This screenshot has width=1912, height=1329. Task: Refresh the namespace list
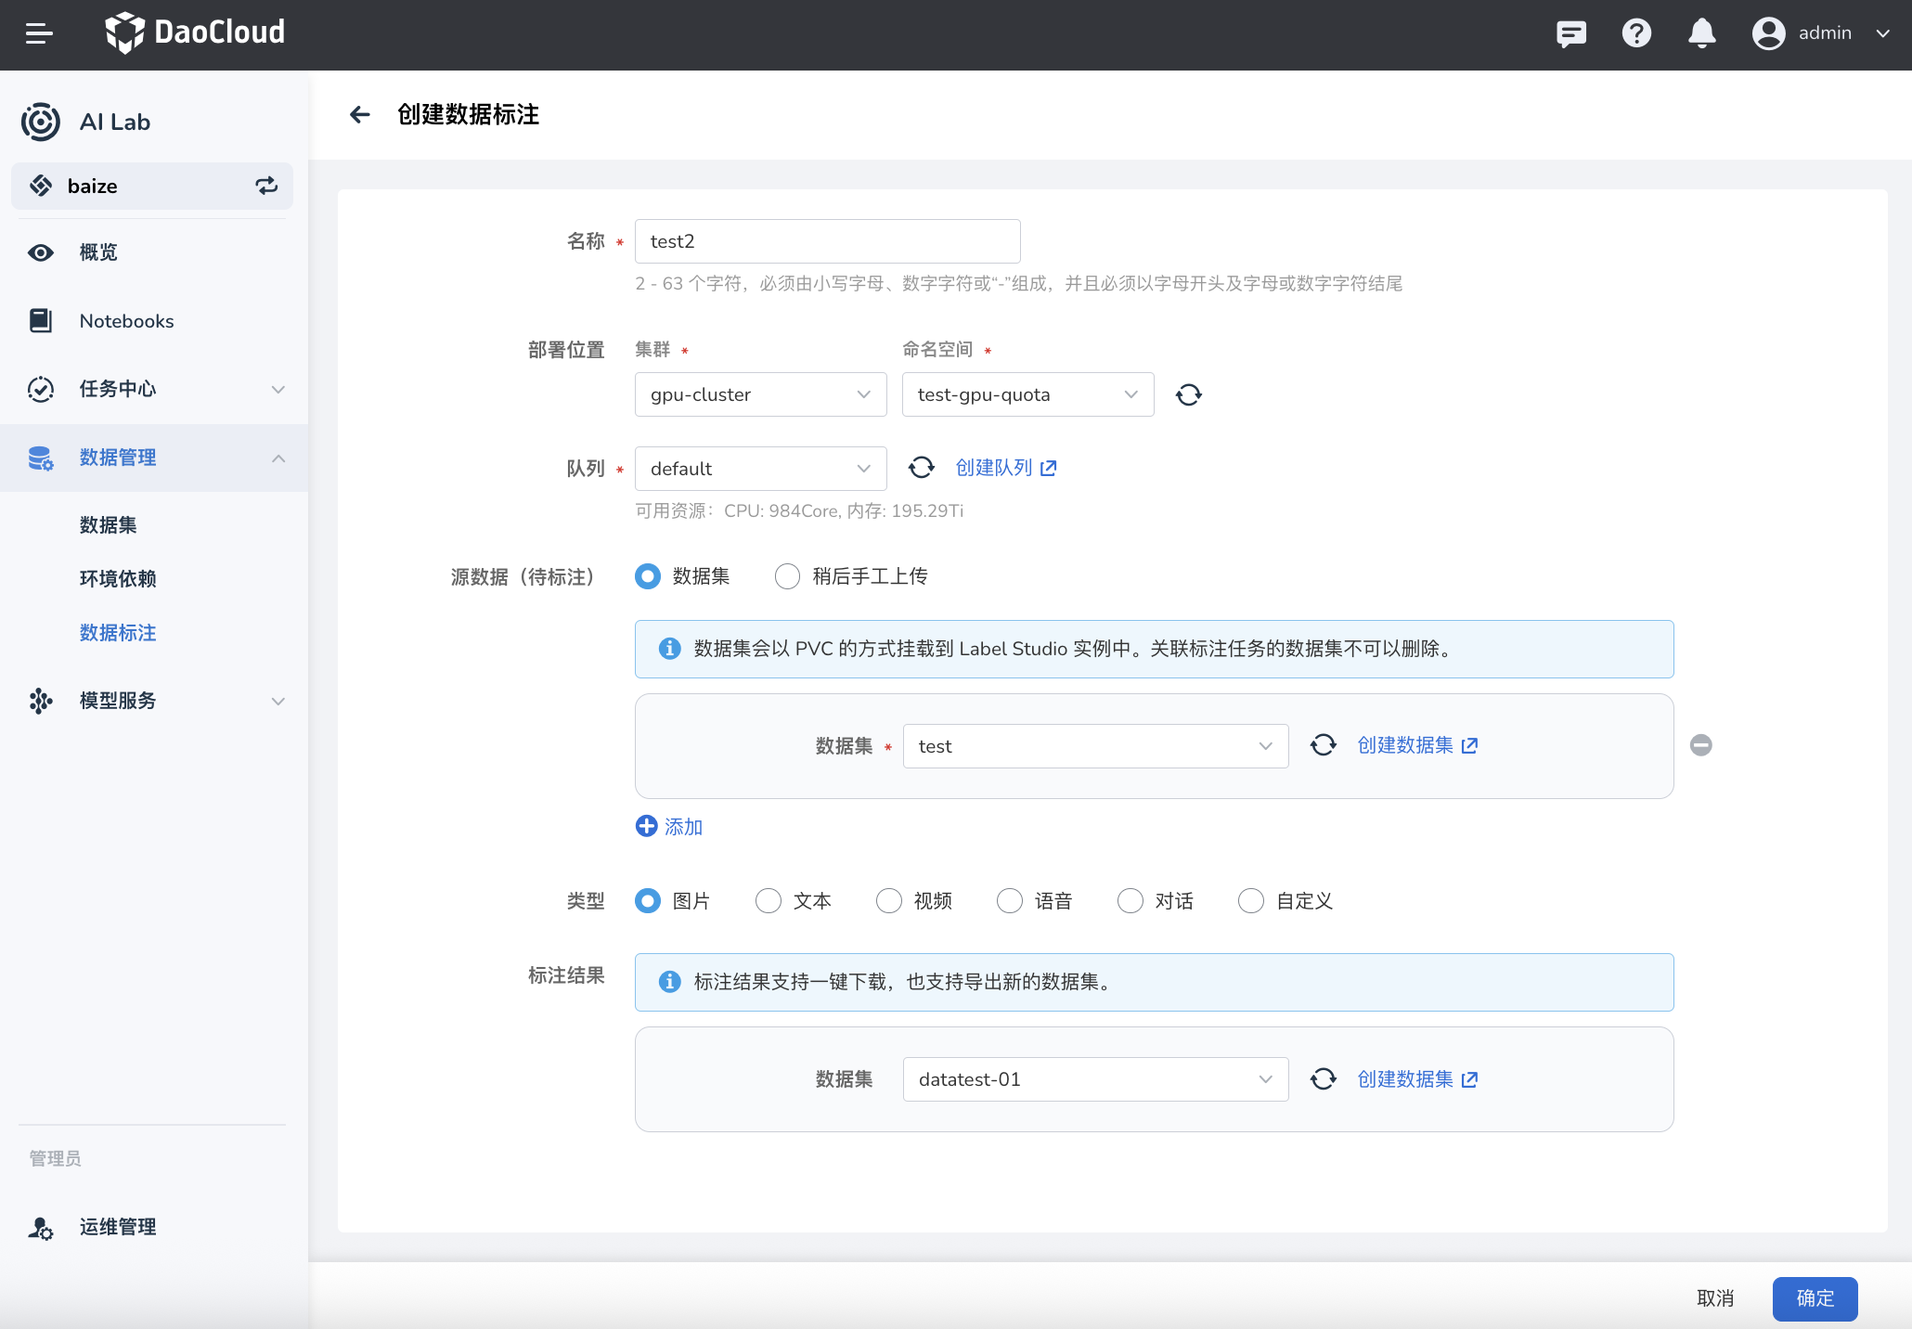pyautogui.click(x=1189, y=394)
